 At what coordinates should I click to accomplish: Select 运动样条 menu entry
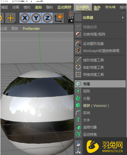click(x=100, y=134)
